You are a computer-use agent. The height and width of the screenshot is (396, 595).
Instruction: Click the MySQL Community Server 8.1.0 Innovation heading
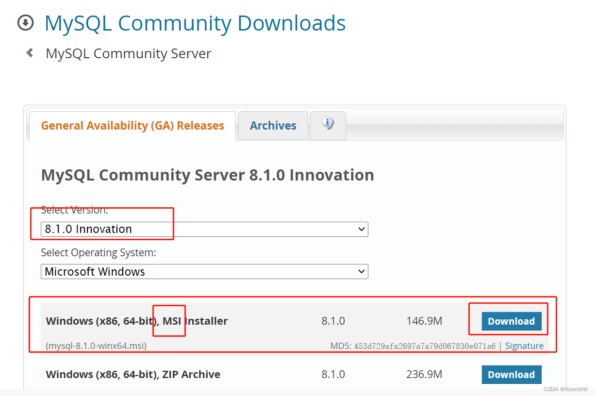pyautogui.click(x=208, y=175)
